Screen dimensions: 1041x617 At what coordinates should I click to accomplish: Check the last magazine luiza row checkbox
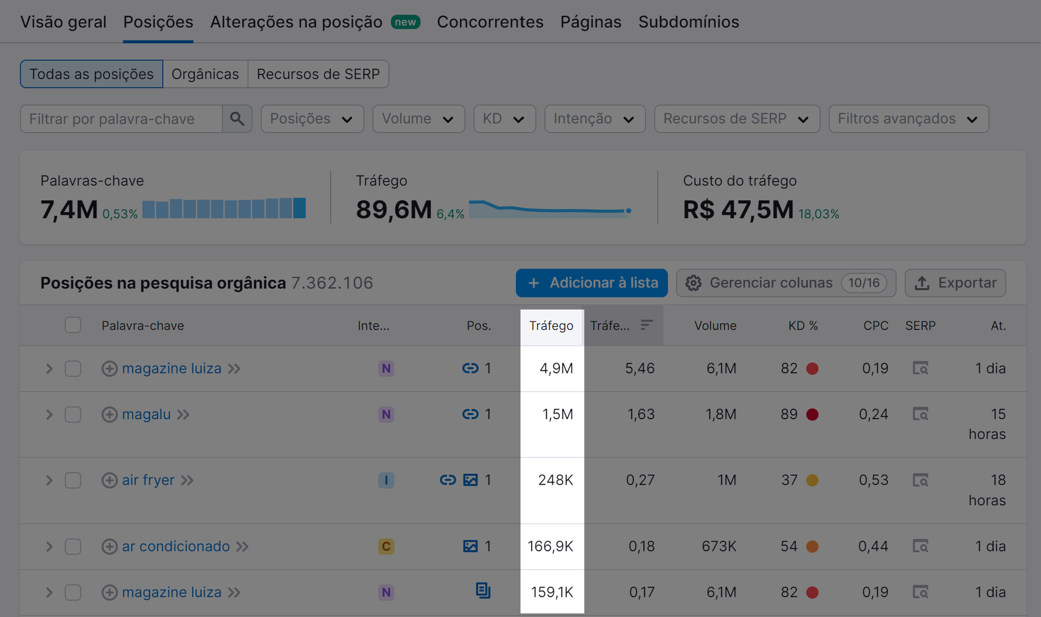73,592
